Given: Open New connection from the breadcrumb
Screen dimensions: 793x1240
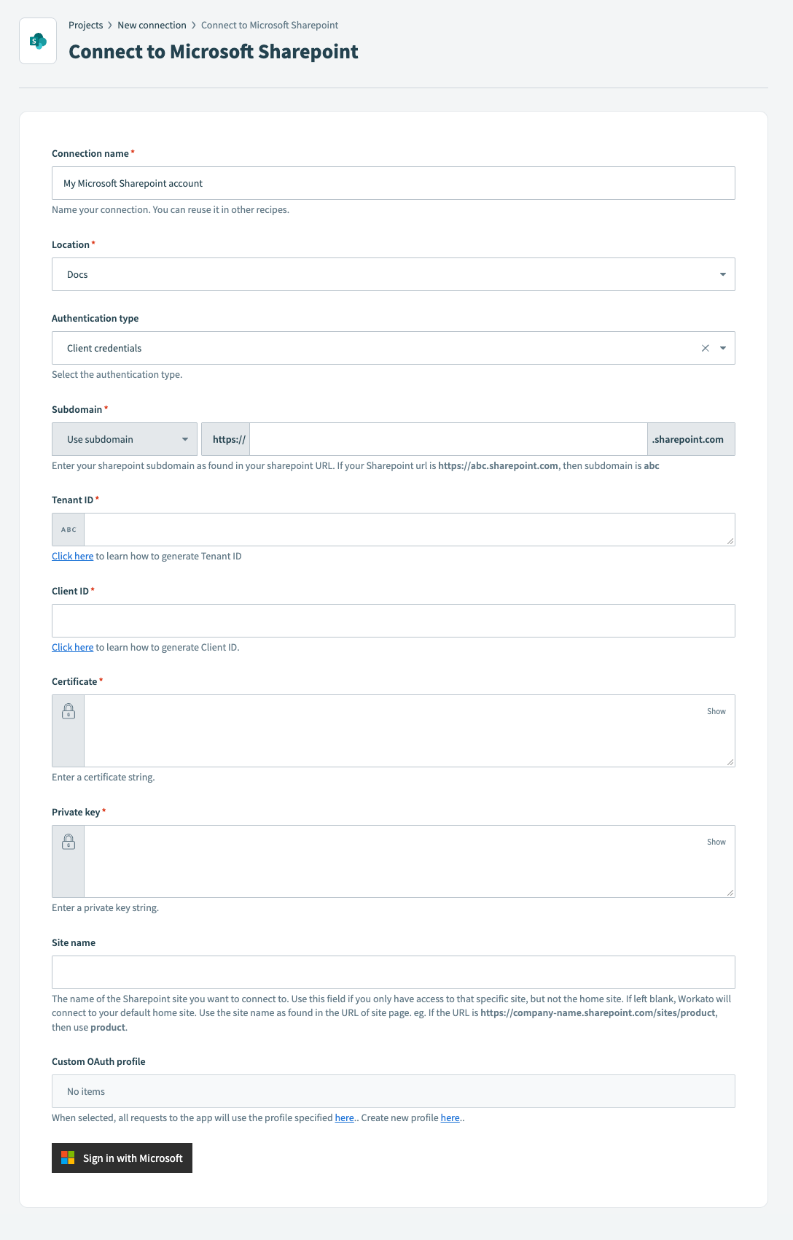Looking at the screenshot, I should click(151, 24).
